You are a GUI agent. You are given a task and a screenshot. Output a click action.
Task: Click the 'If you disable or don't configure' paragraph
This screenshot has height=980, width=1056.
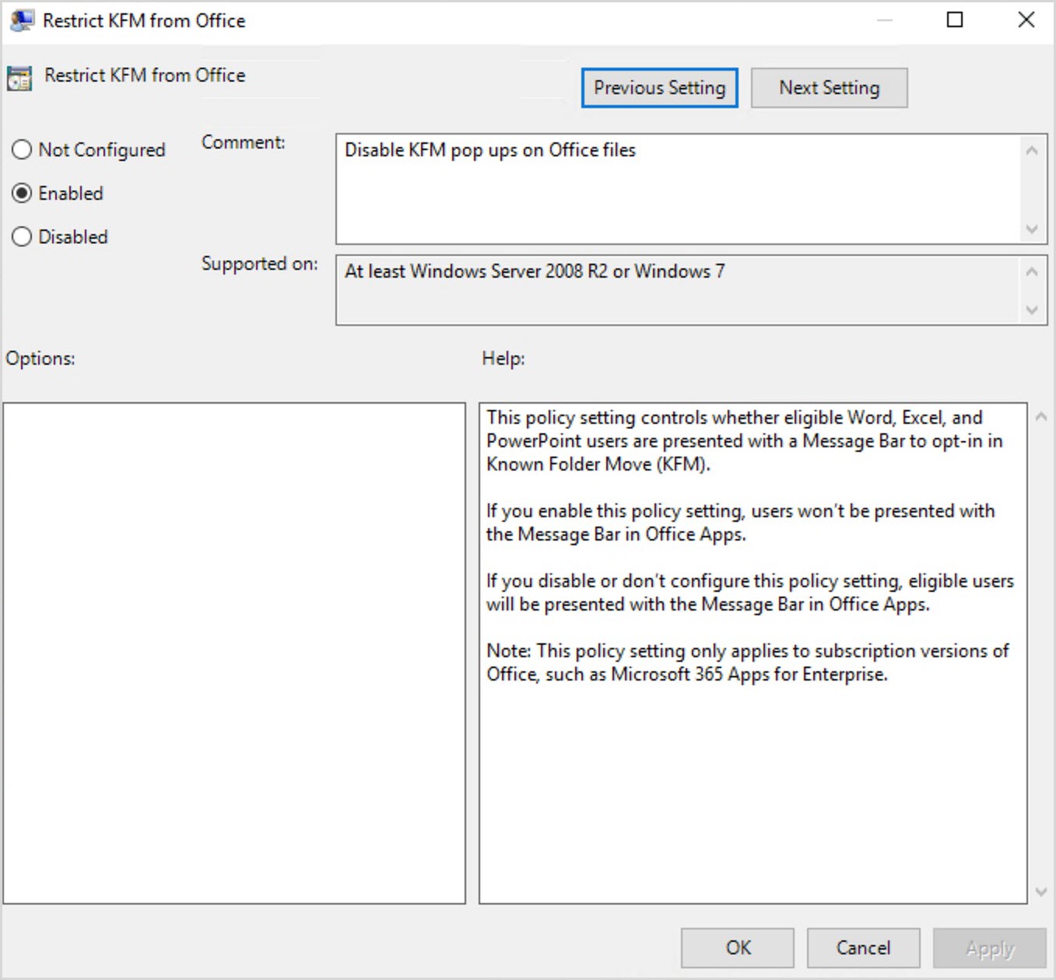point(750,593)
